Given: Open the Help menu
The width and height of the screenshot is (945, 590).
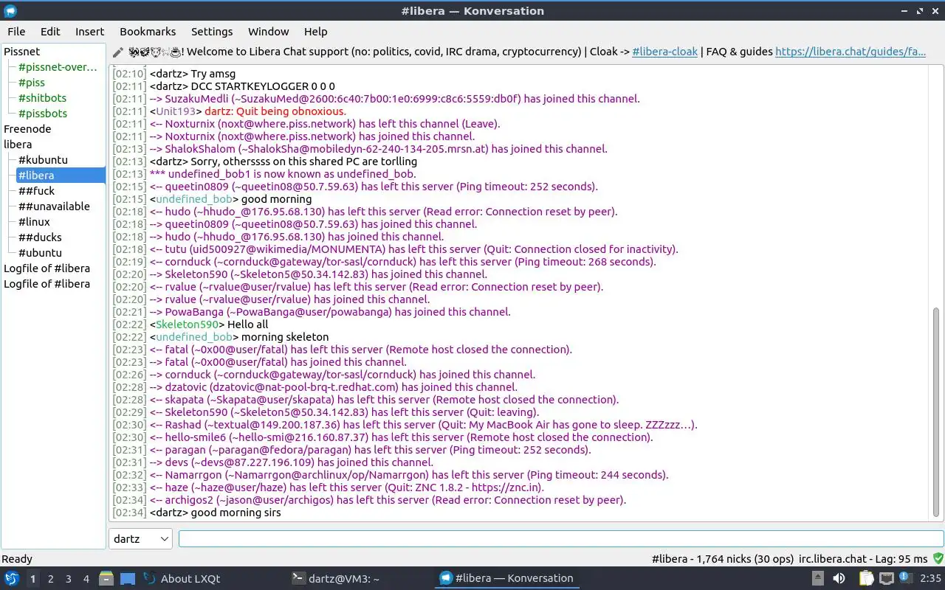Looking at the screenshot, I should tap(315, 32).
